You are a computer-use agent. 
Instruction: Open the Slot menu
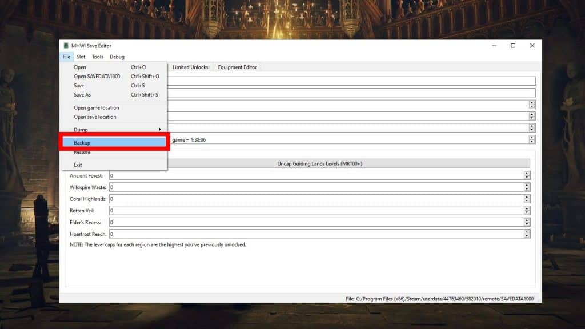[81, 57]
